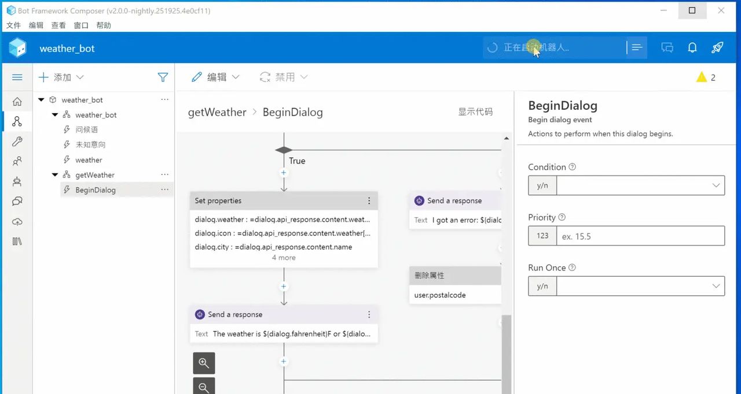This screenshot has height=394, width=741.
Task: Click the y/n type toggle for Condition
Action: [x=542, y=185]
